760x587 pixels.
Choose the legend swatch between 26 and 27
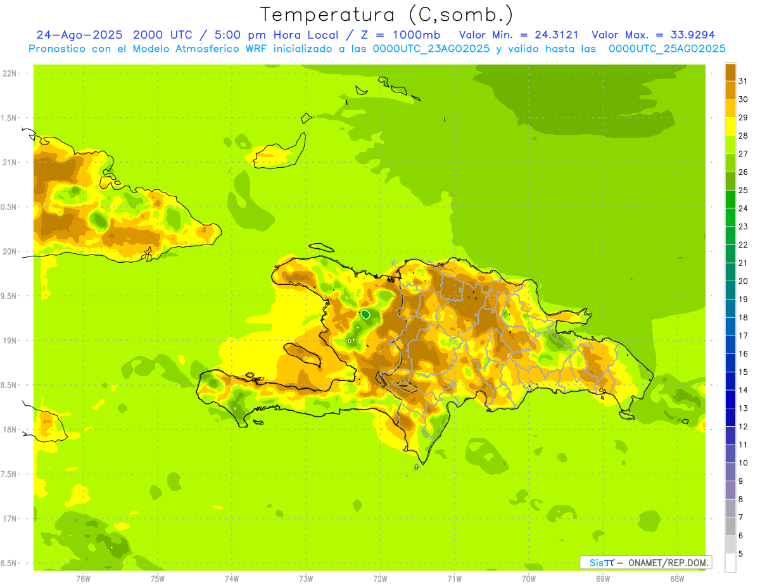[730, 163]
